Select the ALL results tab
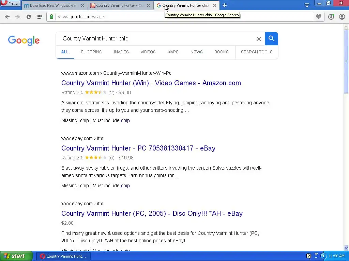The width and height of the screenshot is (349, 261). pyautogui.click(x=65, y=52)
